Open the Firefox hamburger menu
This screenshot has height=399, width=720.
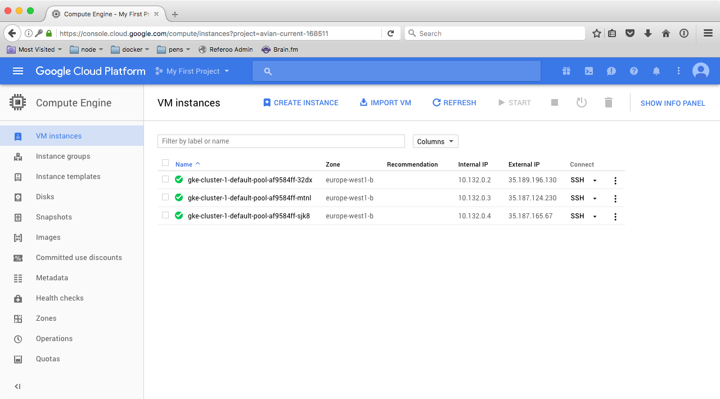(x=708, y=33)
